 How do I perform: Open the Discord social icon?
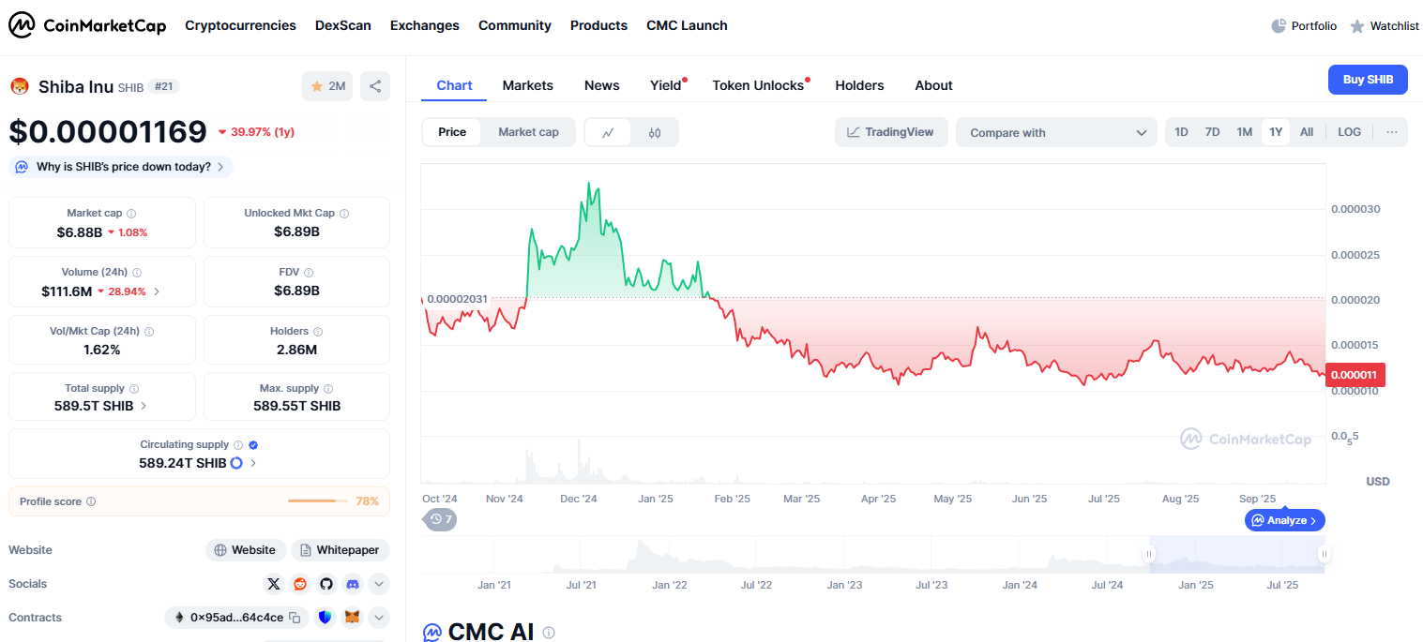tap(353, 584)
